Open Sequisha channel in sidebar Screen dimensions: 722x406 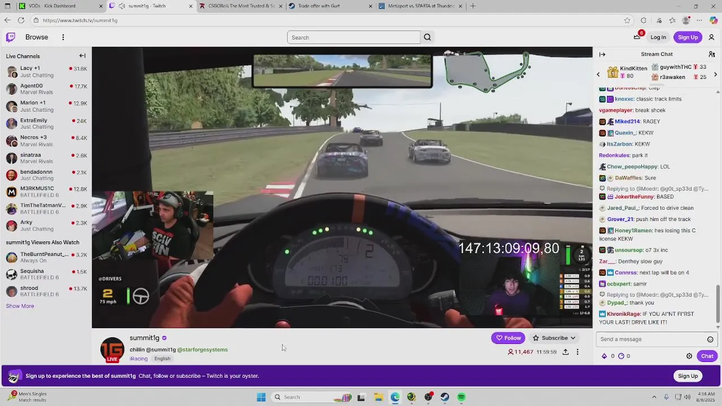coord(46,274)
